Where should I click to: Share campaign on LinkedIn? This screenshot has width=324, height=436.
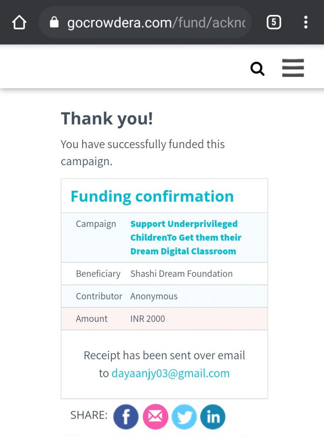click(x=213, y=416)
